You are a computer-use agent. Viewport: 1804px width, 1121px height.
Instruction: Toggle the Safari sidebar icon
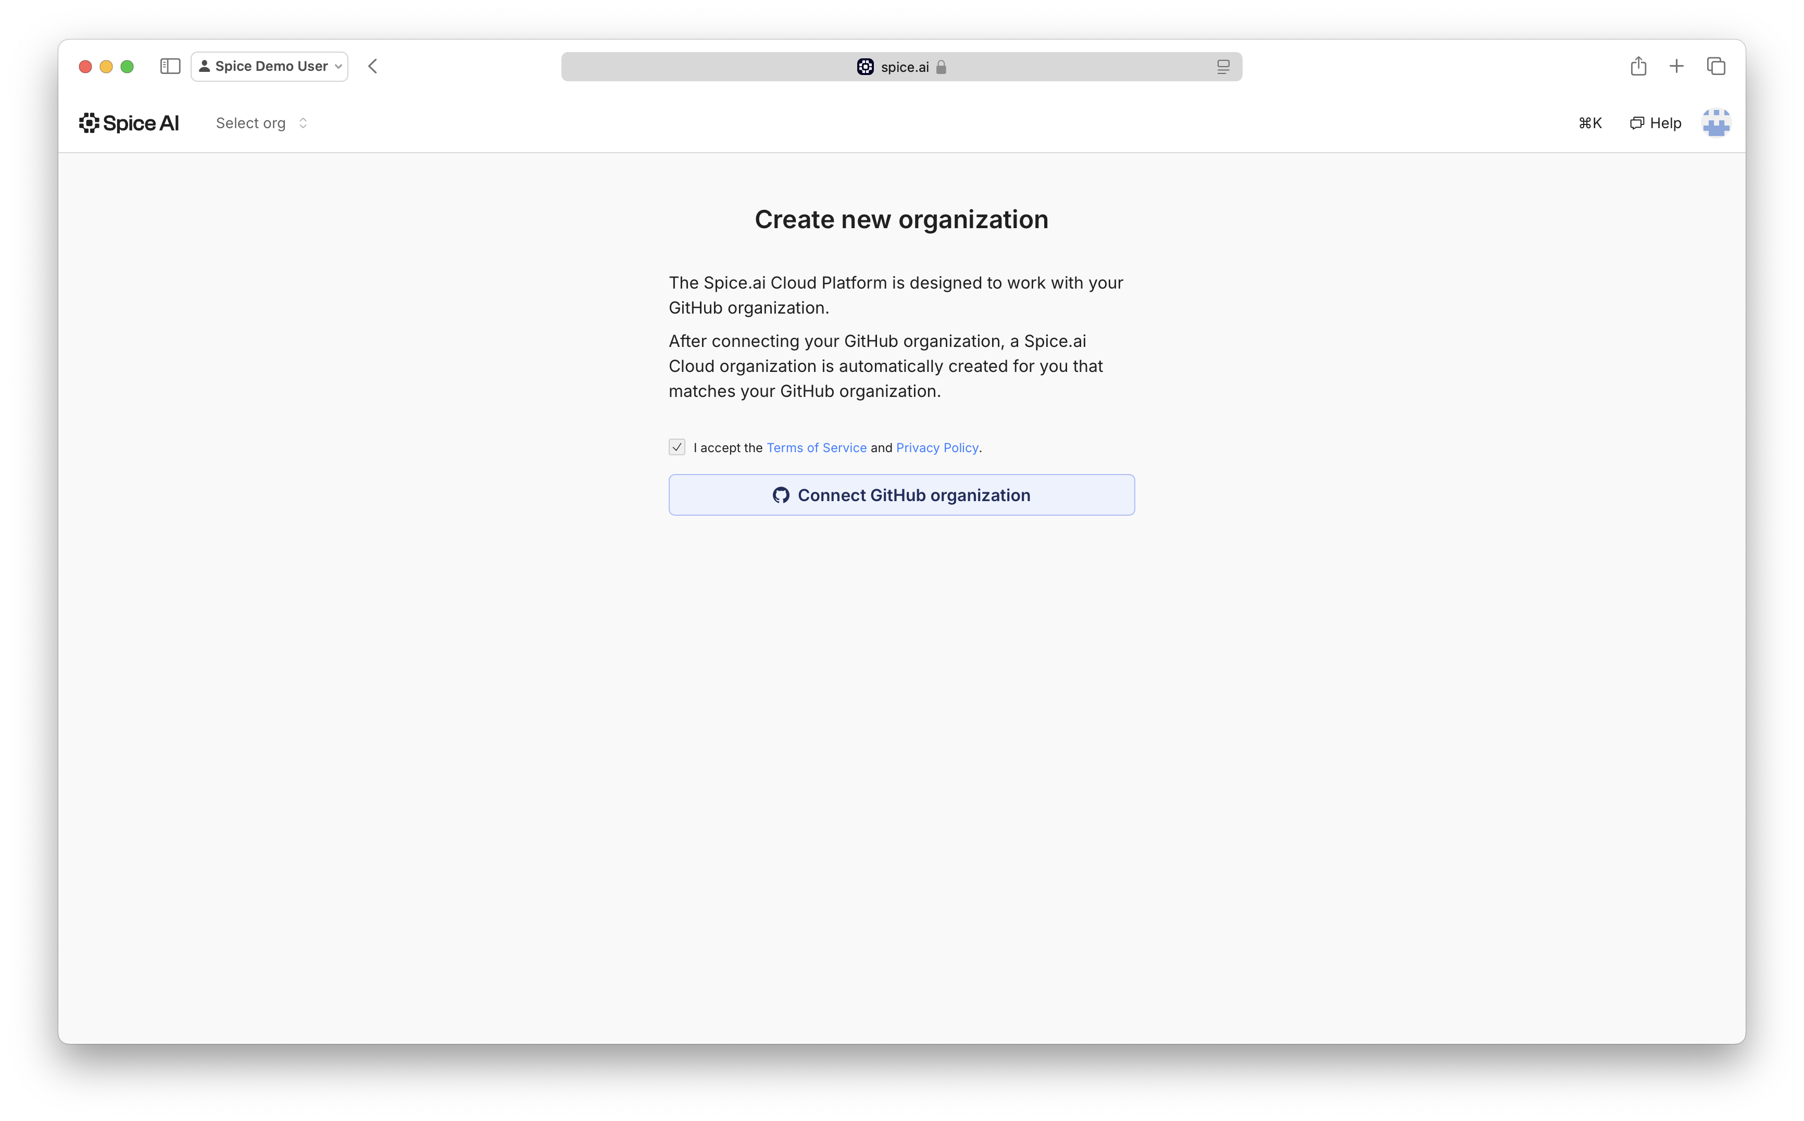click(x=170, y=66)
